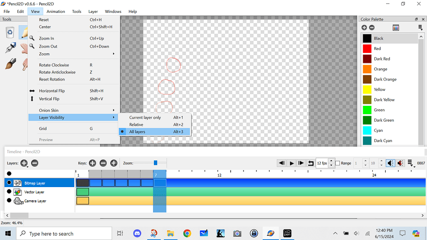Click the fps input field
Screen dimensions: 427x240
click(322, 163)
